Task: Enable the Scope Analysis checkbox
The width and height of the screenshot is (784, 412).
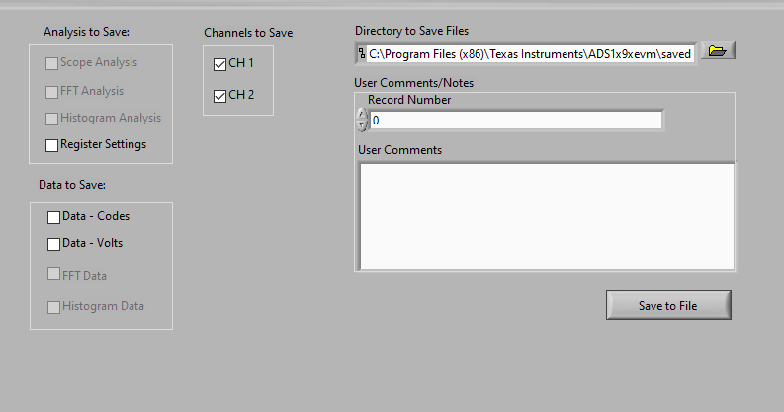Action: click(51, 63)
